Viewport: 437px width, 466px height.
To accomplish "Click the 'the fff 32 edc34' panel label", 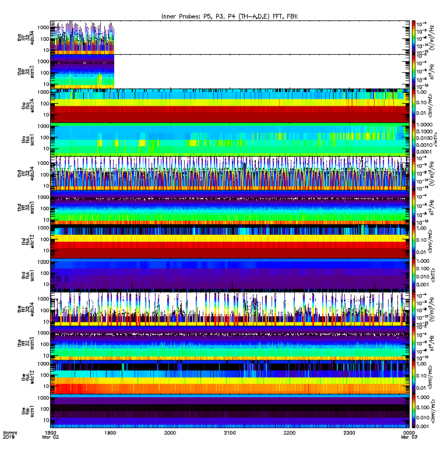I will [26, 309].
